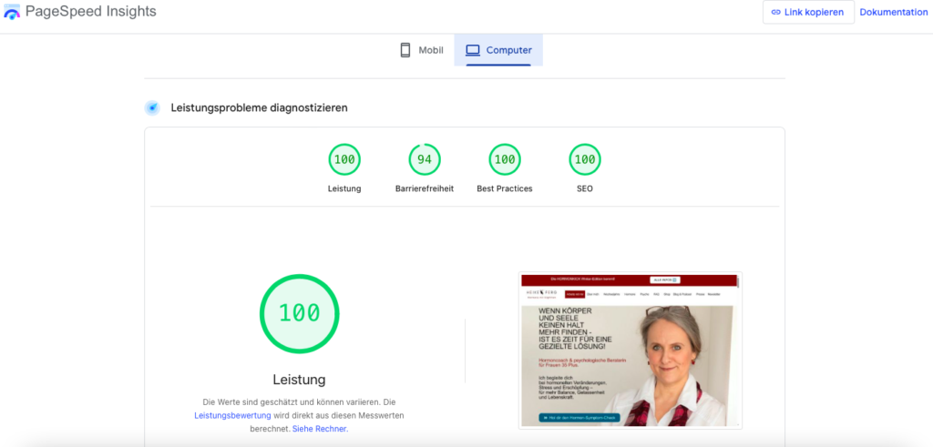The height and width of the screenshot is (447, 933).
Task: Click the PageSpeed Insights logo icon
Action: click(12, 13)
